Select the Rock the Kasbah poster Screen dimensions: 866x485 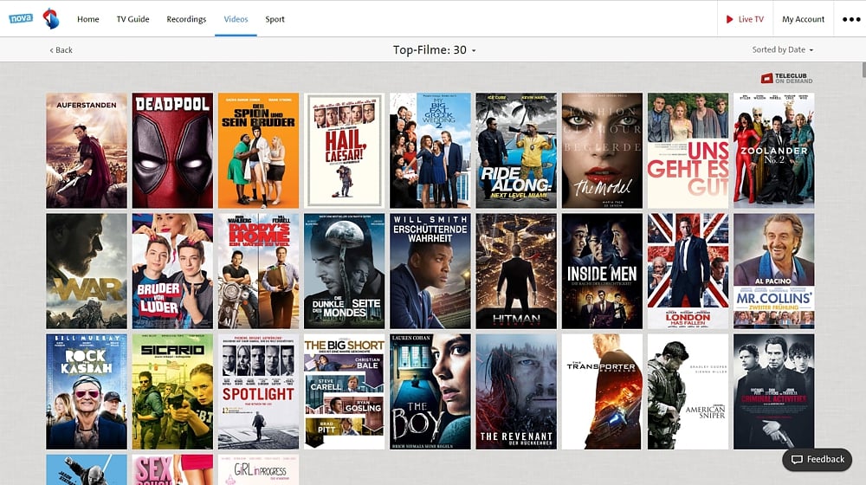click(x=86, y=391)
